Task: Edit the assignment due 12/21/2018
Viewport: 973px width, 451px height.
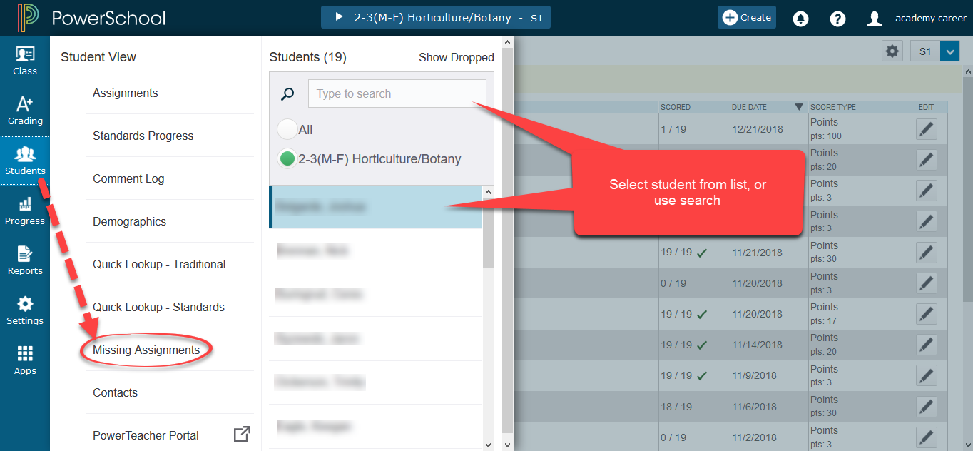Action: click(926, 129)
